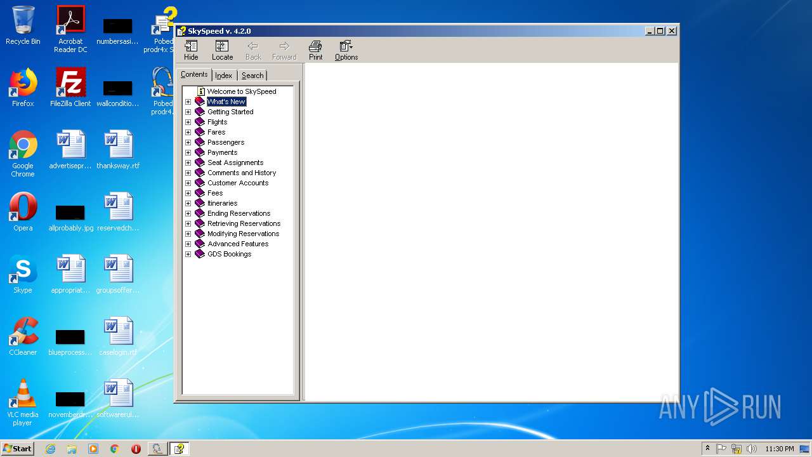Select the Recycle Bin desktop icon
The width and height of the screenshot is (812, 457).
click(x=23, y=25)
